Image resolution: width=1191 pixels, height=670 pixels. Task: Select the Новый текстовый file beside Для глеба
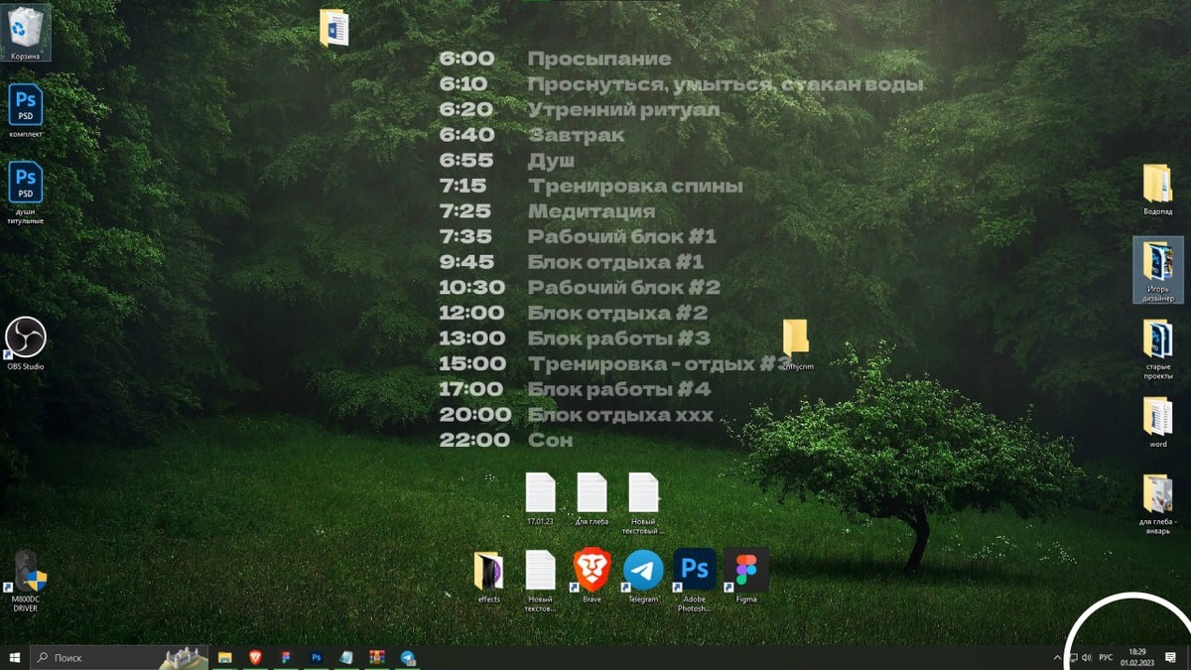pyautogui.click(x=643, y=503)
